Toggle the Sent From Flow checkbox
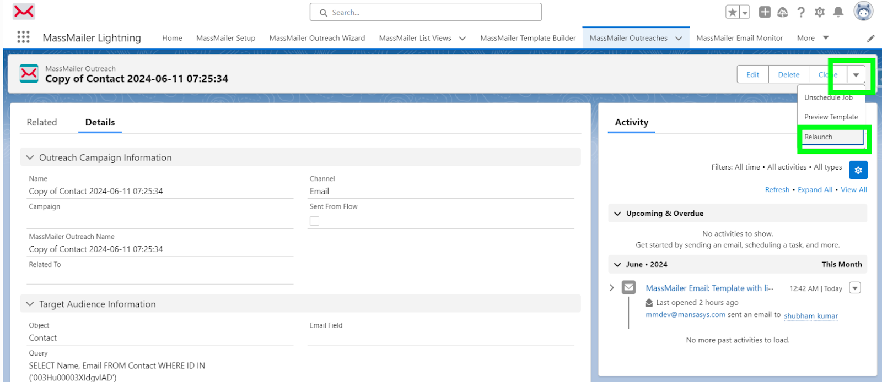882x382 pixels. (314, 221)
